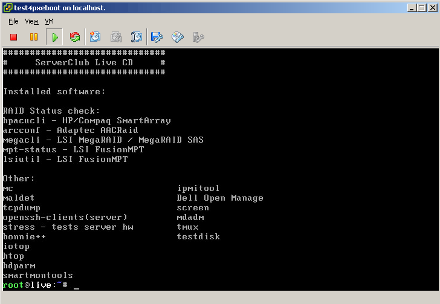Click the 'Installed software:' line
Image resolution: width=440 pixels, height=304 pixels.
click(54, 91)
